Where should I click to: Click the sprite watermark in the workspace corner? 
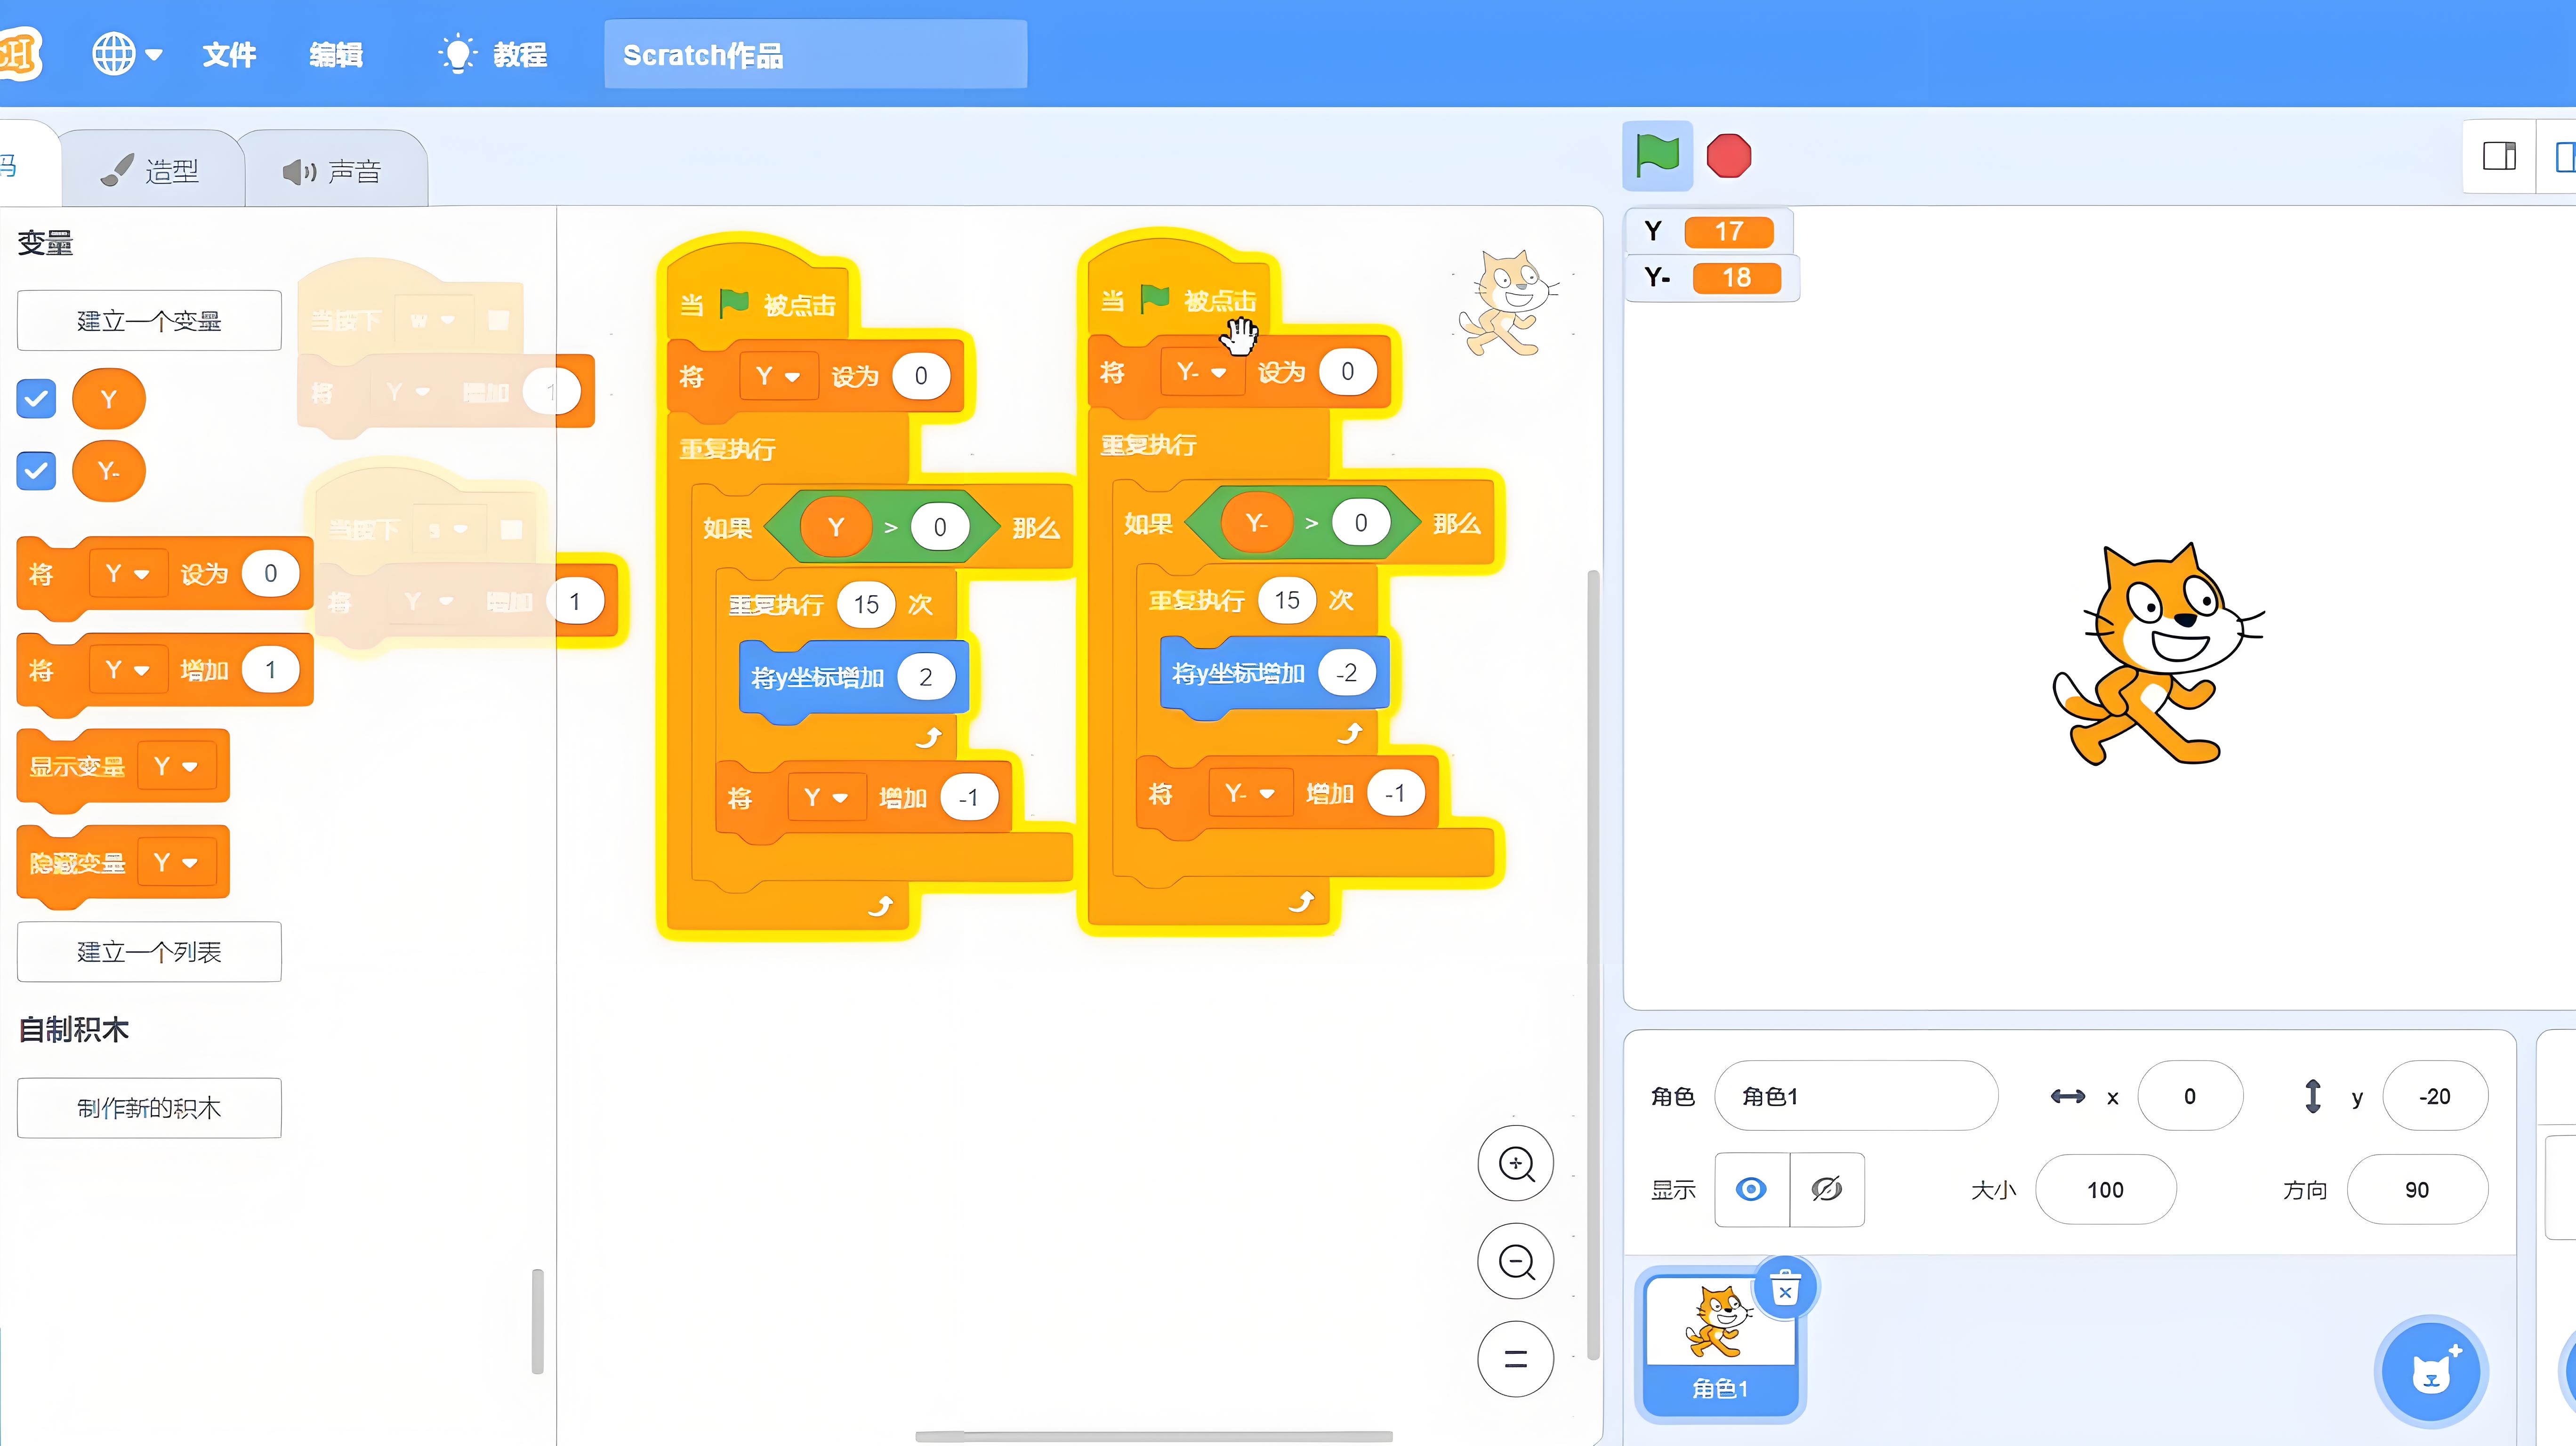[x=1508, y=303]
